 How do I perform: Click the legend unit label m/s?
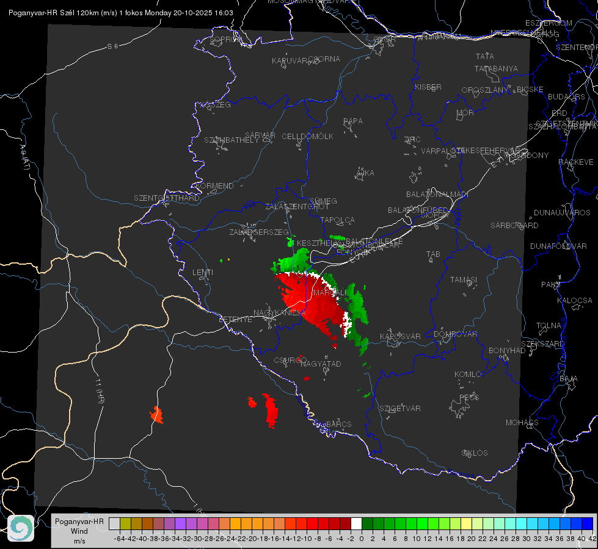pyautogui.click(x=79, y=541)
